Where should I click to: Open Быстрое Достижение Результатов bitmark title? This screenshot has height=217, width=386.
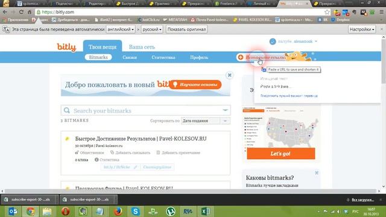tap(141, 139)
